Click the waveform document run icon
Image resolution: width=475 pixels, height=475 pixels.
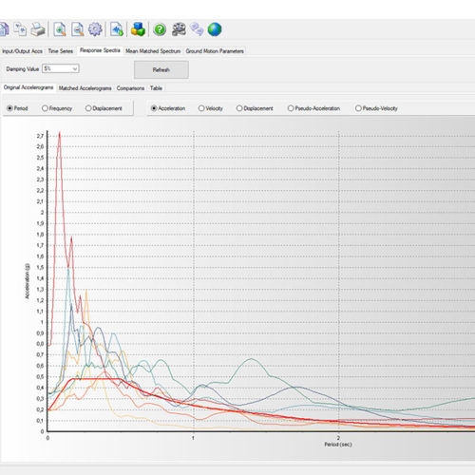pos(117,29)
